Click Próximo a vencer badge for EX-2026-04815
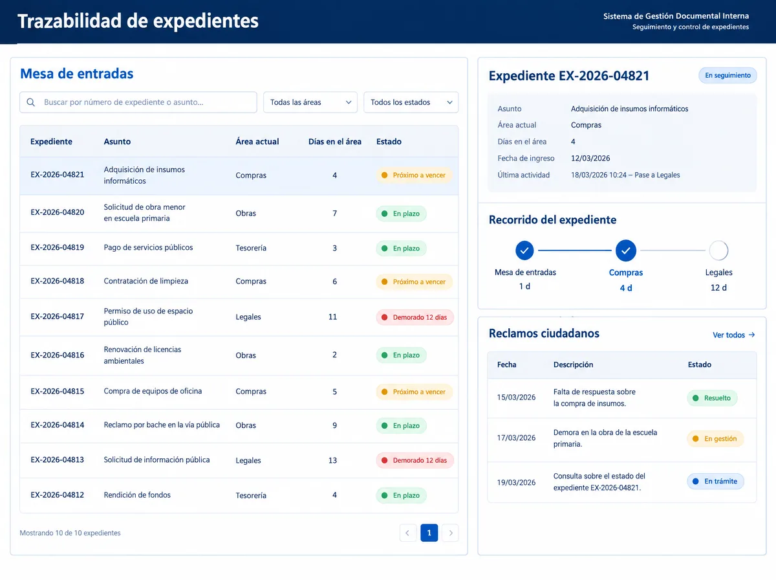Image resolution: width=776 pixels, height=580 pixels. click(x=414, y=392)
